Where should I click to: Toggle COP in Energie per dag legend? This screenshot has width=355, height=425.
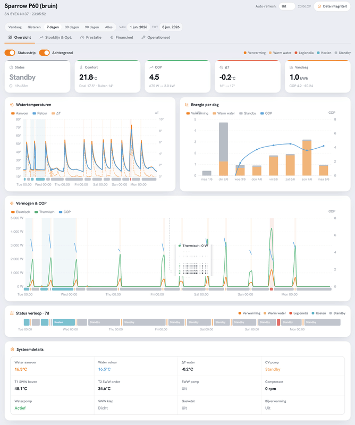click(x=266, y=113)
